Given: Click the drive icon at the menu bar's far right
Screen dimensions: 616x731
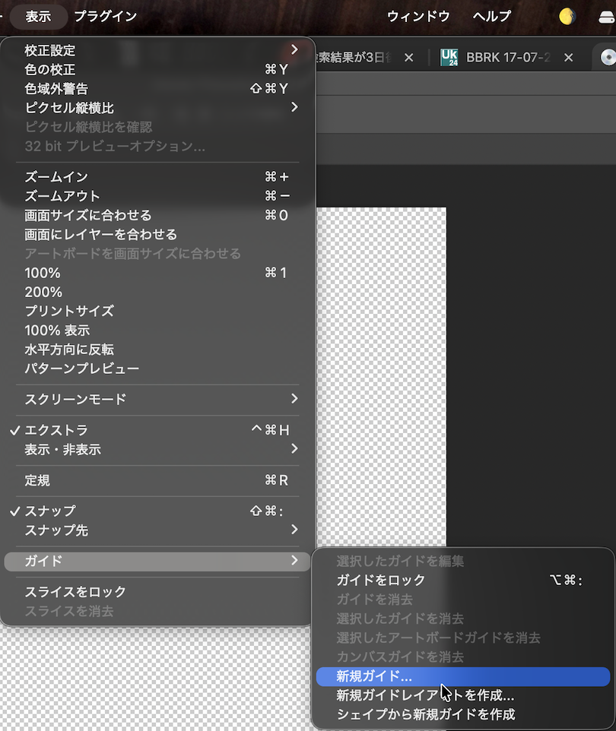Looking at the screenshot, I should point(605,15).
